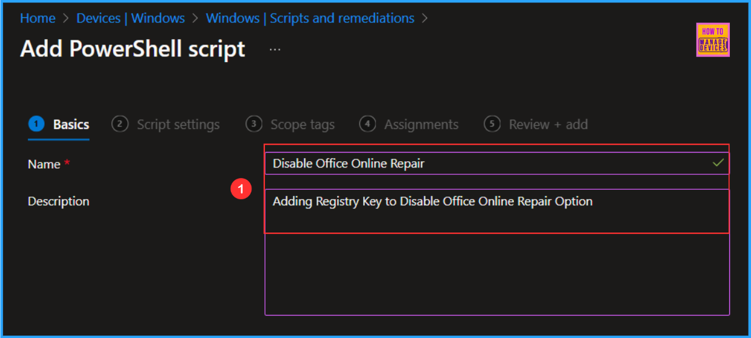Go to the Assignments step
The width and height of the screenshot is (751, 338).
coord(409,125)
